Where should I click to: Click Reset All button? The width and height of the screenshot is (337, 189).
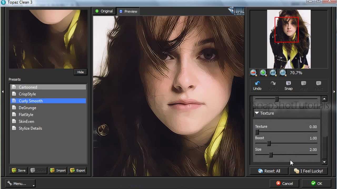[x=269, y=171]
